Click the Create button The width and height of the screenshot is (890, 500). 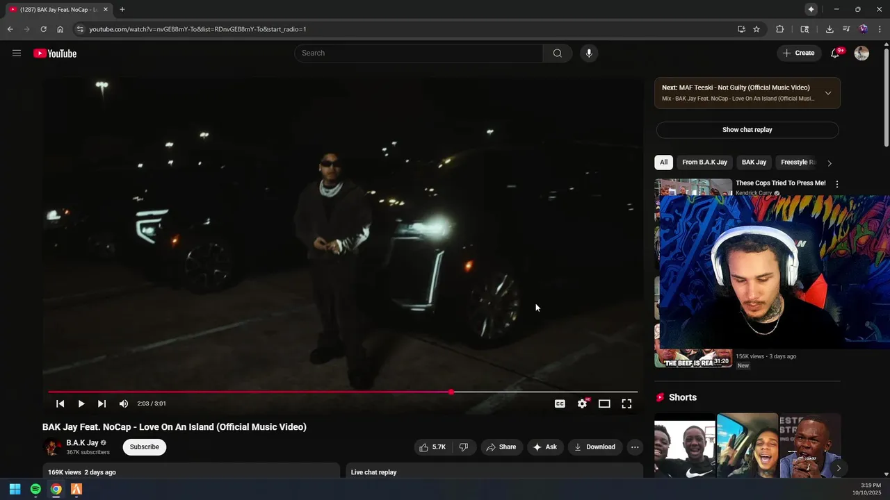click(798, 53)
